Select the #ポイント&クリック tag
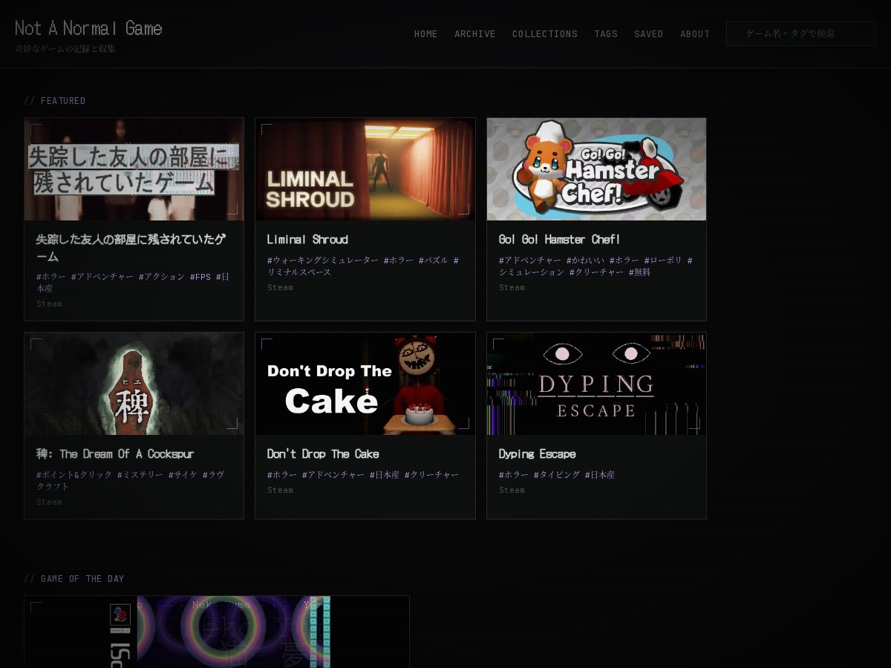 (74, 475)
